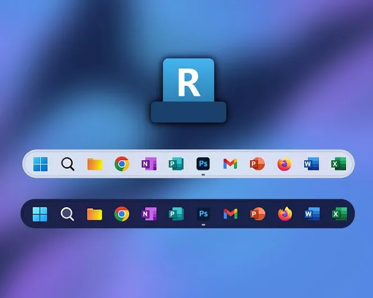
Task: Launch PowerPoint from light taskbar
Action: coord(257,164)
